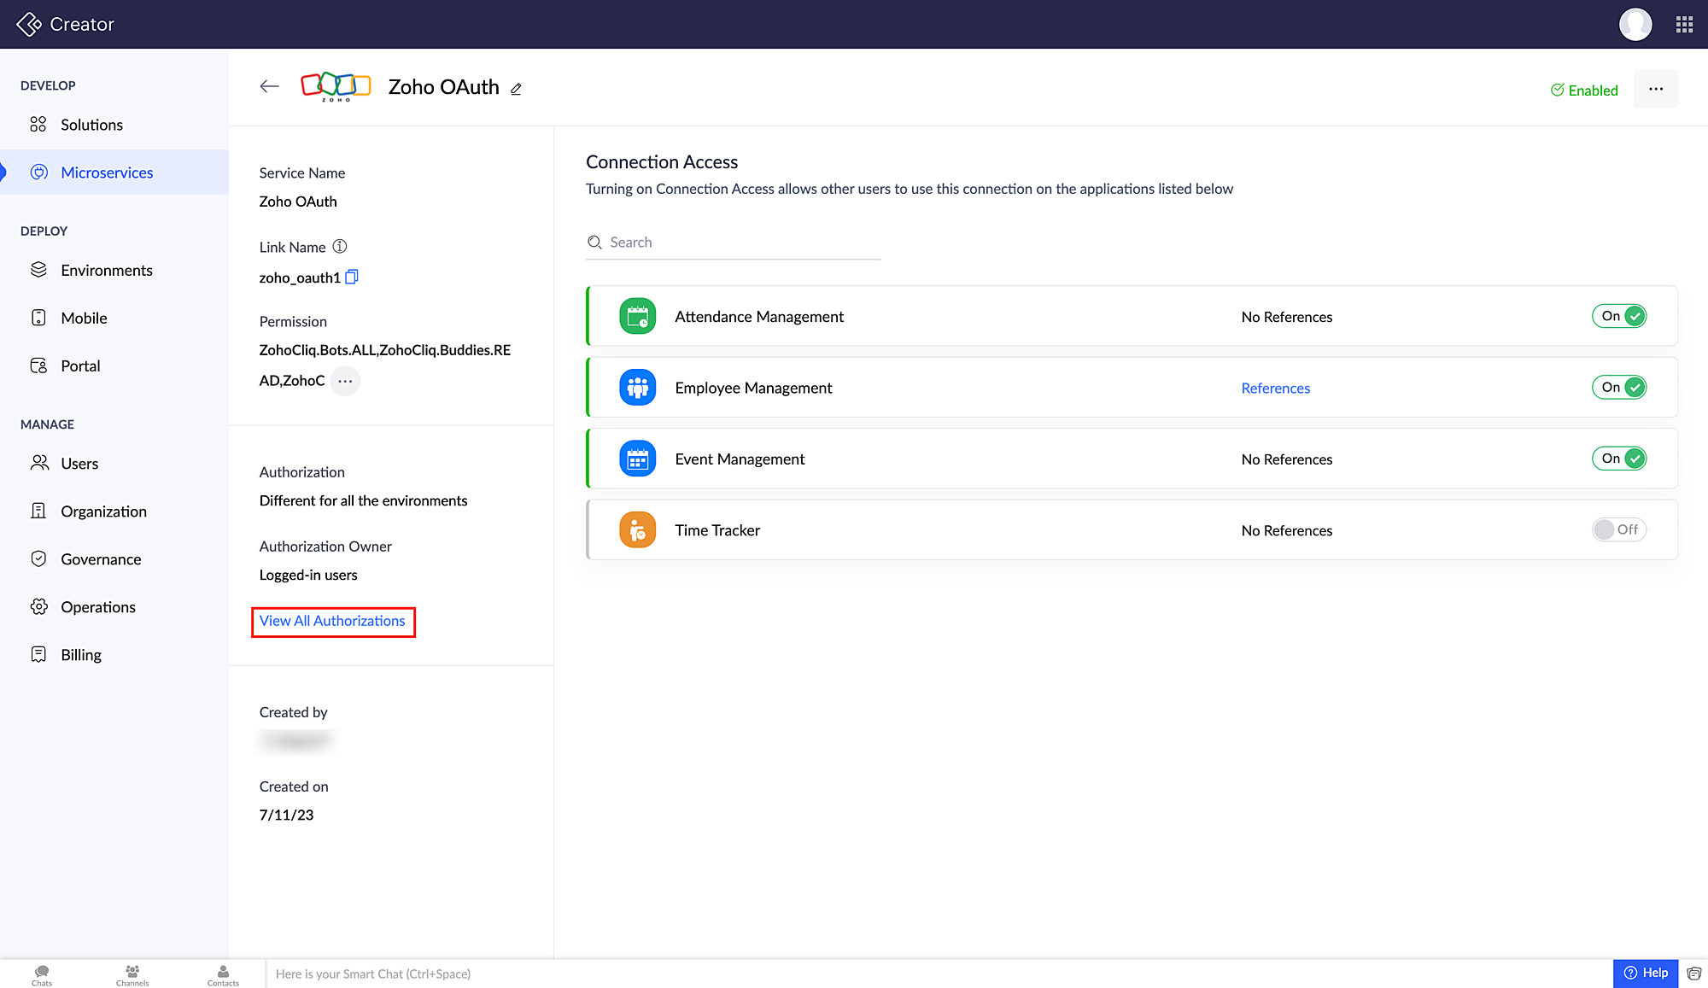Open the apps grid in top bar
Viewport: 1708px width, 988px height.
pyautogui.click(x=1684, y=24)
